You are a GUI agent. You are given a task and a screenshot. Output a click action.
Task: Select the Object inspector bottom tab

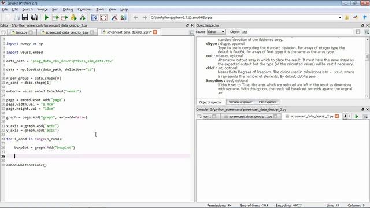click(x=210, y=102)
